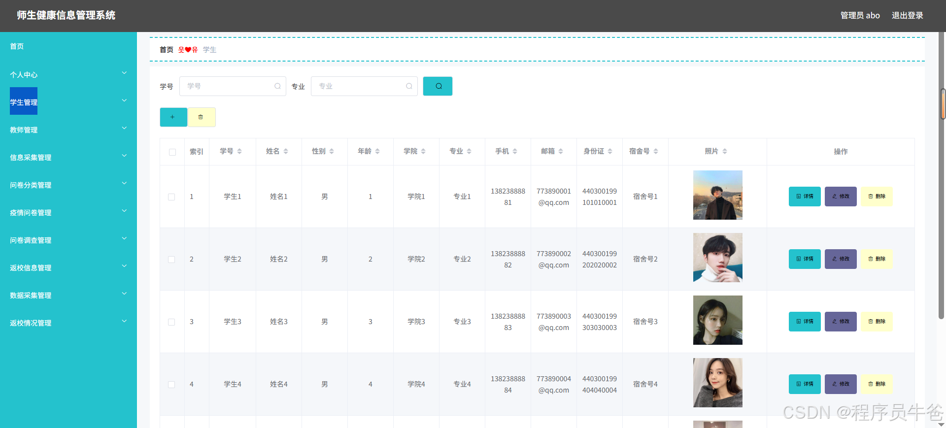The image size is (946, 428).
Task: Expand 返校信息管理 menu chevron
Action: [124, 266]
